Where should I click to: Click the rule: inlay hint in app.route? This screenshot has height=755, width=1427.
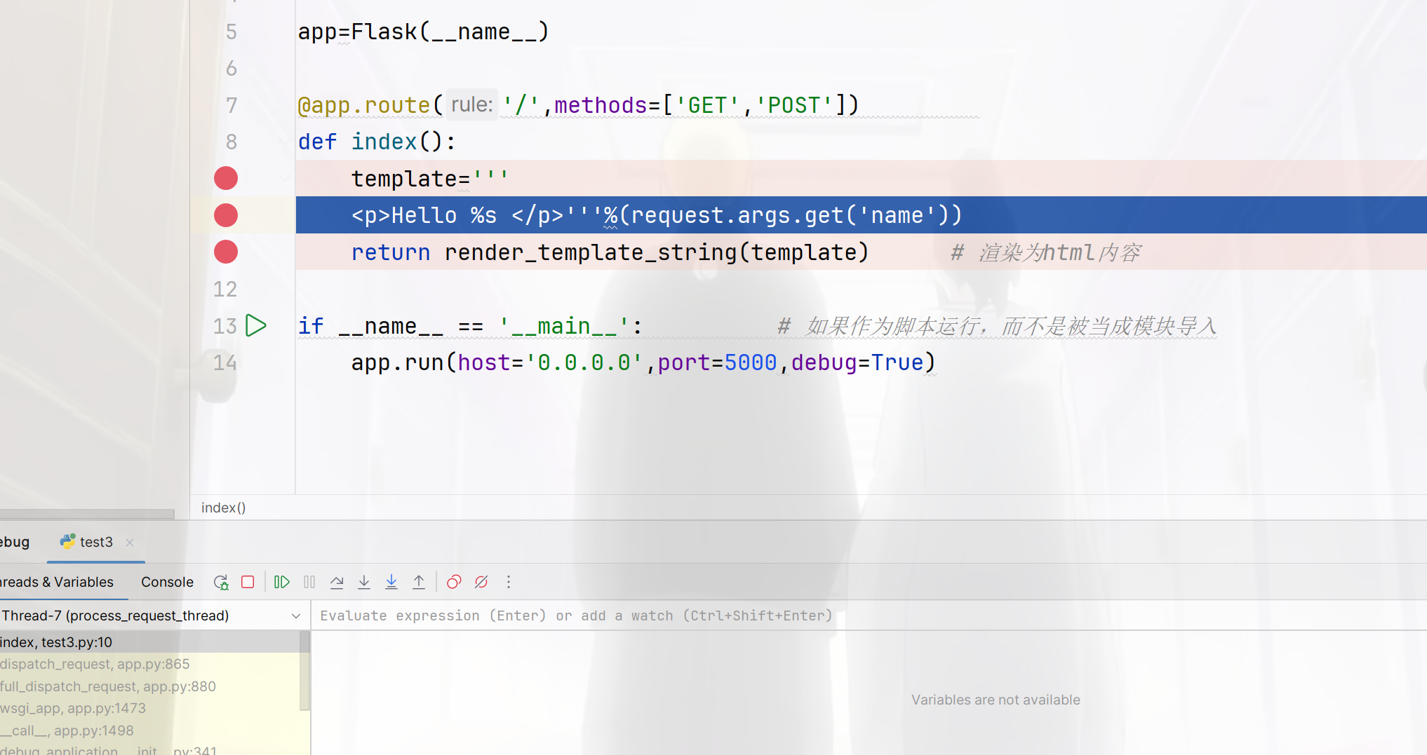click(472, 104)
